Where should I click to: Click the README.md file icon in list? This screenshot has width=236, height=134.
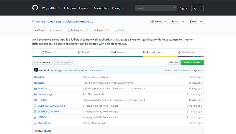(35, 123)
